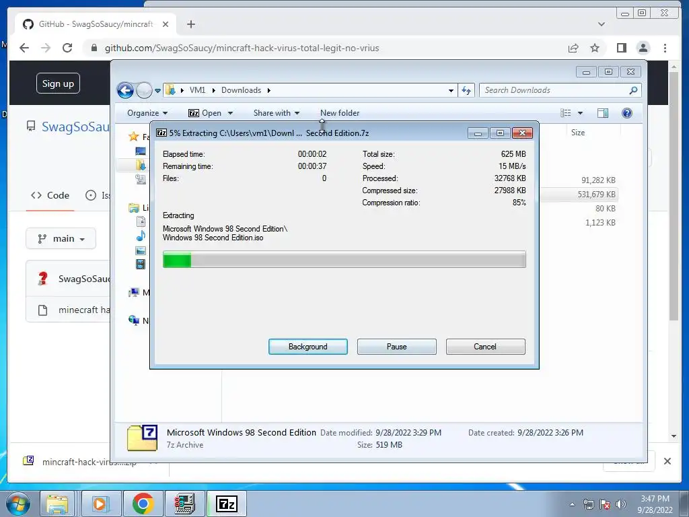This screenshot has width=689, height=517.
Task: Open Windows Media Player from taskbar
Action: point(100,504)
